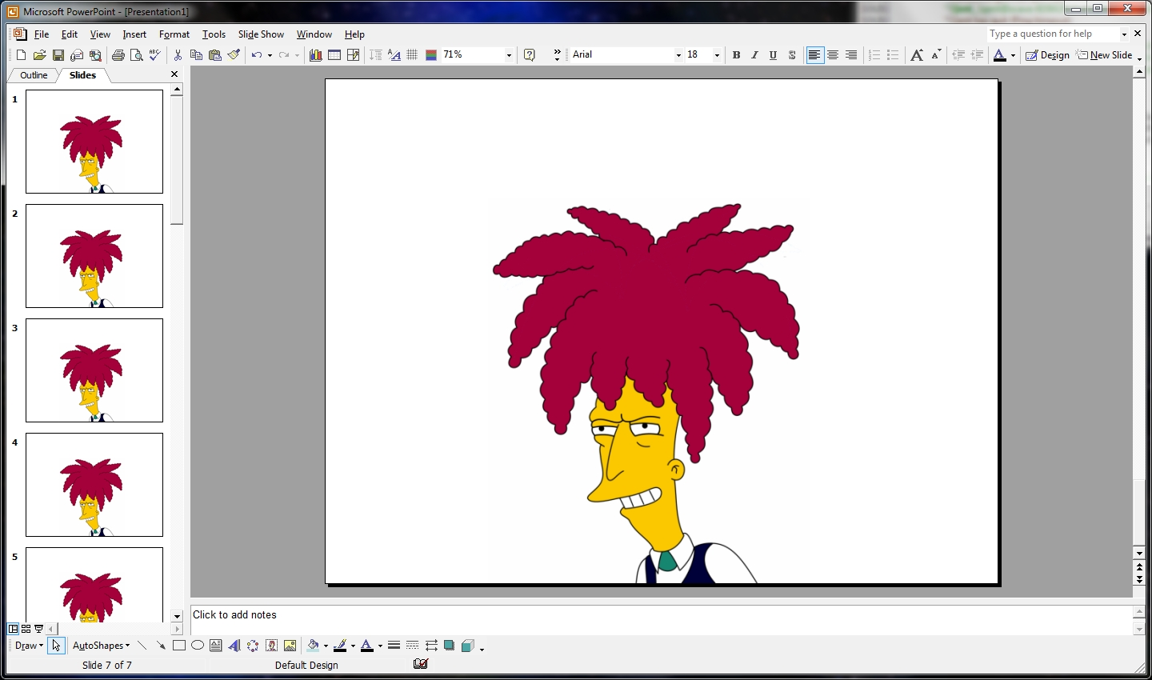Activate the Format Painter brush
Viewport: 1152px width, 680px height.
click(x=234, y=55)
